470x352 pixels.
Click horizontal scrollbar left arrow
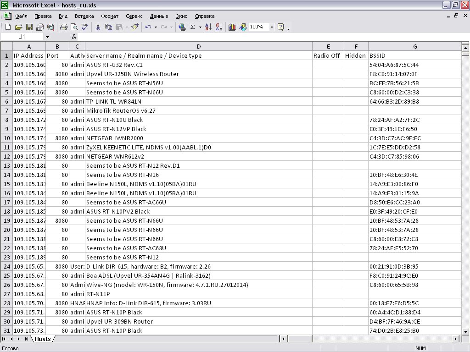pyautogui.click(x=283, y=339)
